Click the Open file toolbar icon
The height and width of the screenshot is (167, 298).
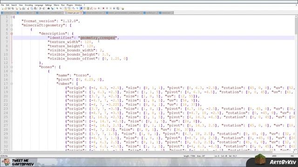[6, 8]
